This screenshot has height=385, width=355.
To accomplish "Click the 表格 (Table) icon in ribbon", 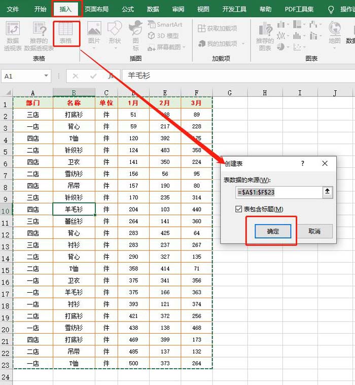I will click(x=65, y=33).
